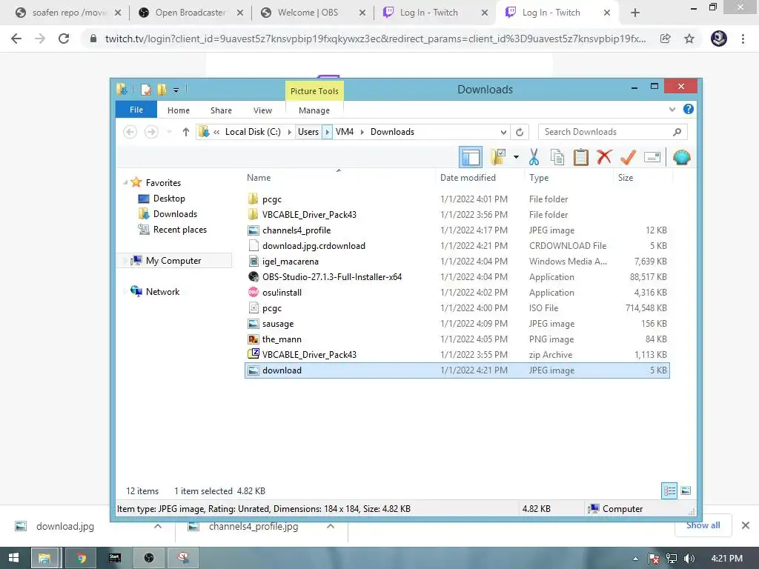Click the properties Quick Access icon

pos(146,90)
